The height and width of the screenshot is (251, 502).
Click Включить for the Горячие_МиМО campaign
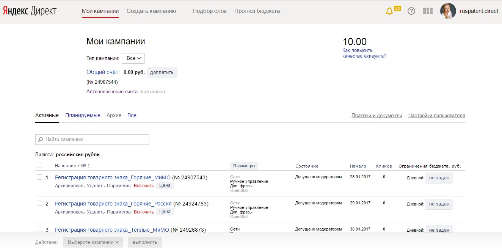click(x=144, y=186)
